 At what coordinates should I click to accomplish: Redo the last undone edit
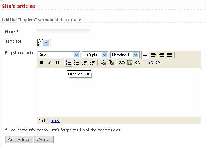[x=158, y=62]
